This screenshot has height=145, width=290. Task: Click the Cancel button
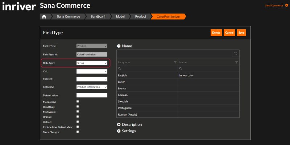click(229, 33)
